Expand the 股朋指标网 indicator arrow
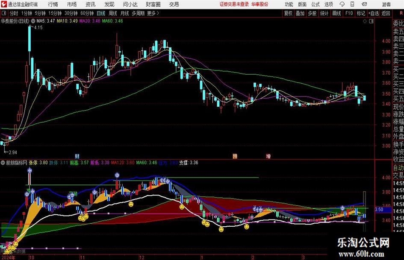 (3, 163)
